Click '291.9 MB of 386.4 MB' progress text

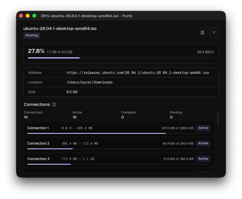tap(177, 128)
